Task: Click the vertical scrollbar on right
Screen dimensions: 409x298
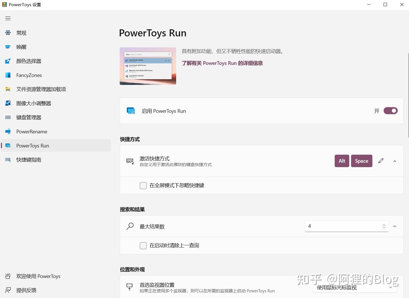Action: [408, 95]
